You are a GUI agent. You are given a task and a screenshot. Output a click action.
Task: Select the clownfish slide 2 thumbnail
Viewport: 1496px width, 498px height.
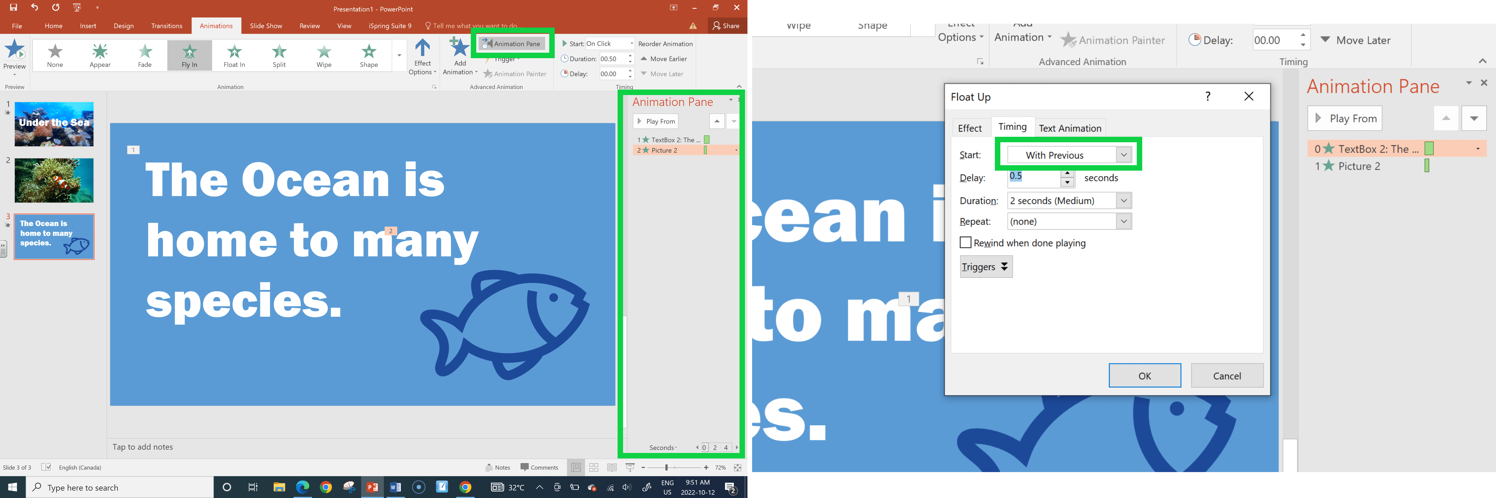tap(54, 180)
